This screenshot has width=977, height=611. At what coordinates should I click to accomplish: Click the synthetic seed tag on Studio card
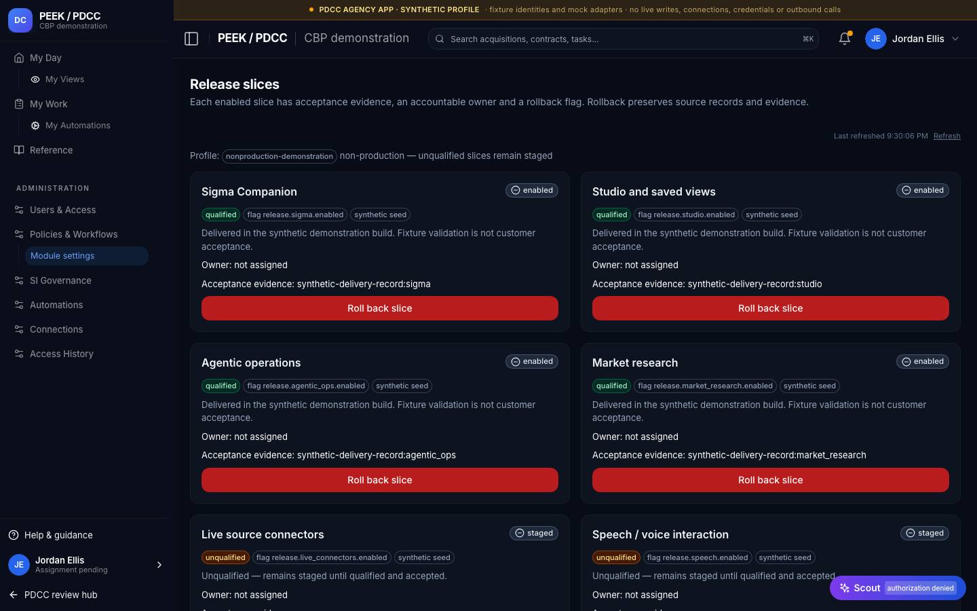pyautogui.click(x=772, y=215)
